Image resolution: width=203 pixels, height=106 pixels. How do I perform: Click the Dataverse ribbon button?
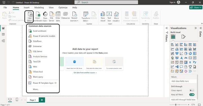pos(65,16)
